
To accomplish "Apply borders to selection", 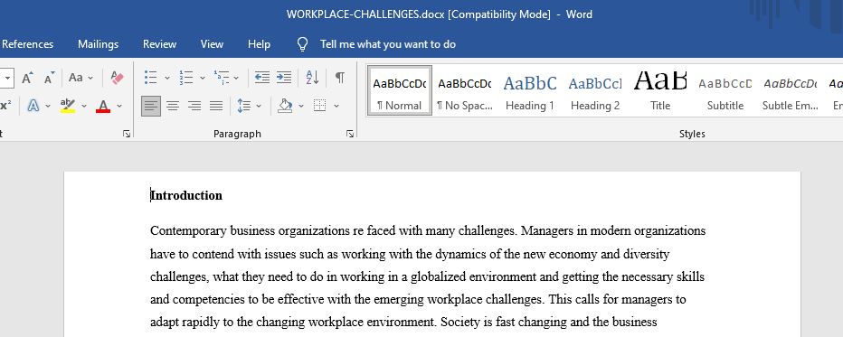I will (x=320, y=106).
